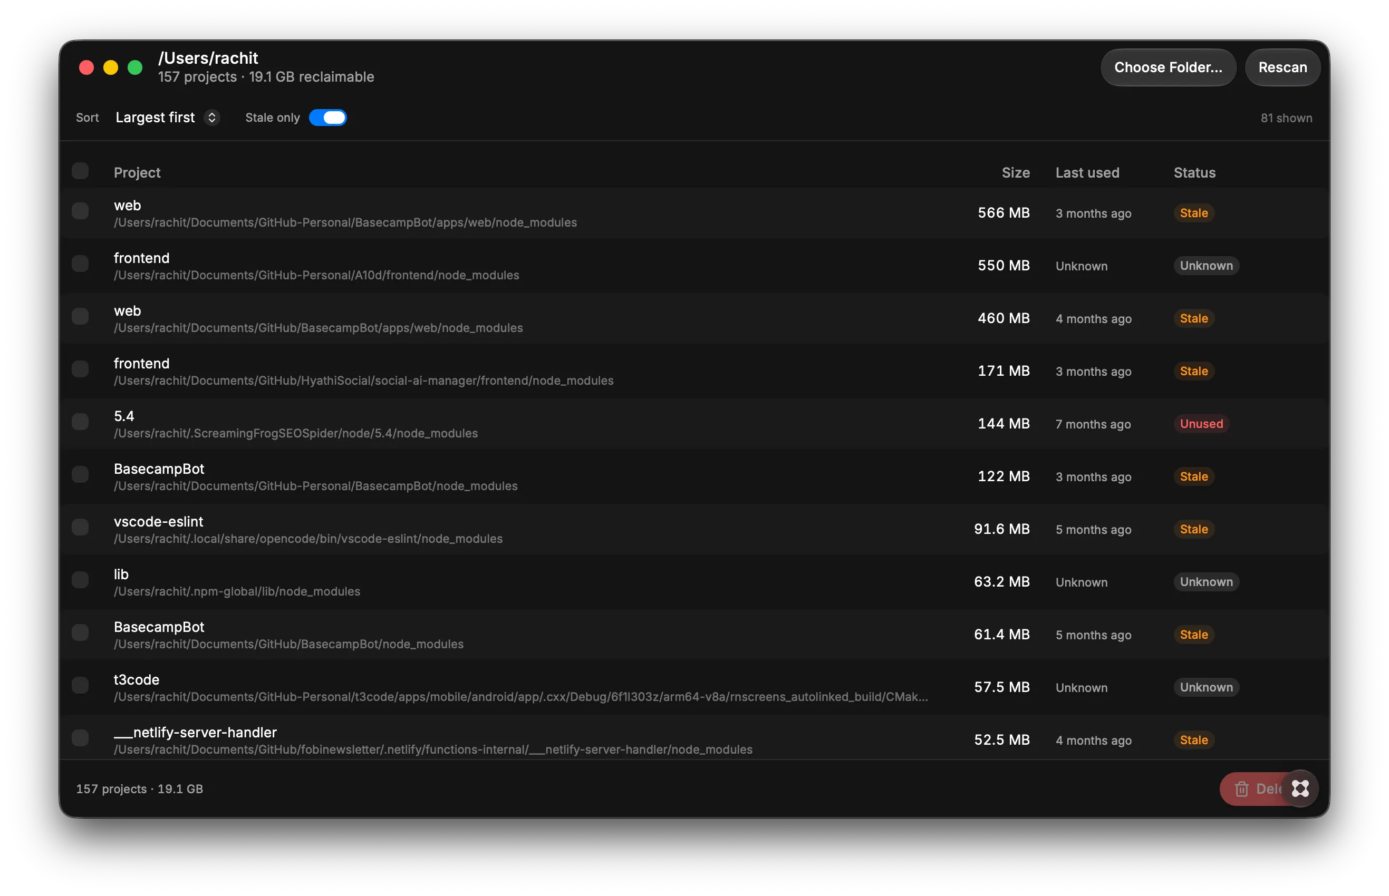Click the 91.6 MB size value
This screenshot has width=1389, height=896.
click(1002, 529)
